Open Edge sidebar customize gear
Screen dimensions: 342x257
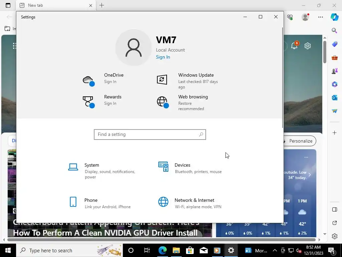click(334, 236)
